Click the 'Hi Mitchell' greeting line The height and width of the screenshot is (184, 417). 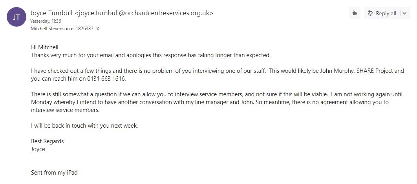(44, 47)
